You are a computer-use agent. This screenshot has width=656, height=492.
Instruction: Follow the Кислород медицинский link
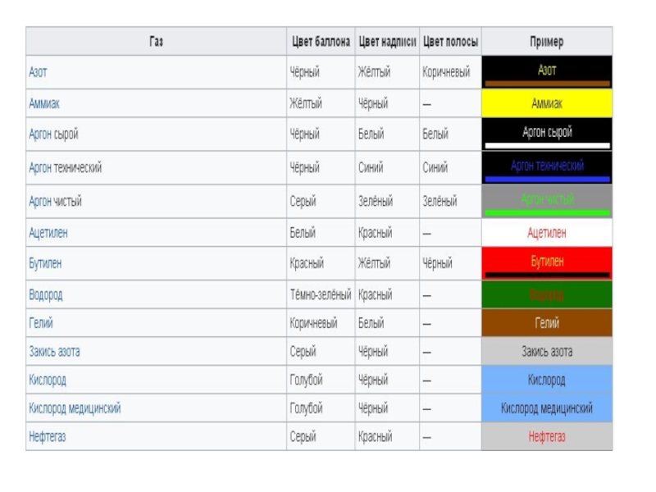point(75,408)
